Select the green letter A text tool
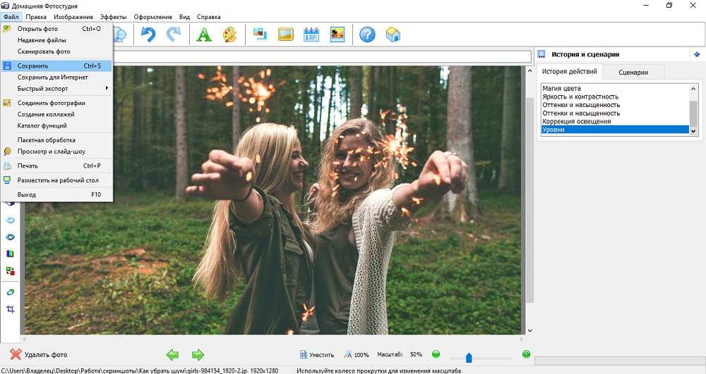The width and height of the screenshot is (706, 374). point(204,35)
